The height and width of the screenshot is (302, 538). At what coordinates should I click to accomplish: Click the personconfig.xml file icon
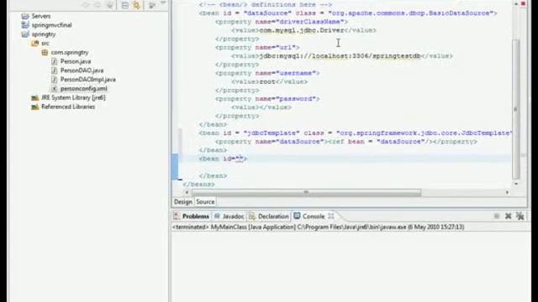(54, 88)
